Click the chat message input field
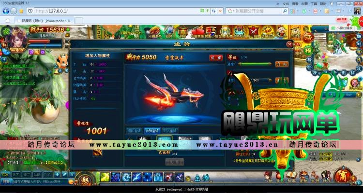363x193 pixels. [x=41, y=182]
